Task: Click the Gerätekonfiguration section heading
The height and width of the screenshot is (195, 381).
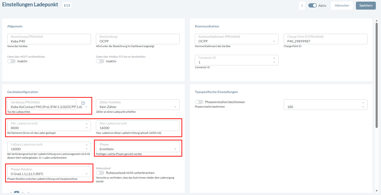Action: coord(23,92)
